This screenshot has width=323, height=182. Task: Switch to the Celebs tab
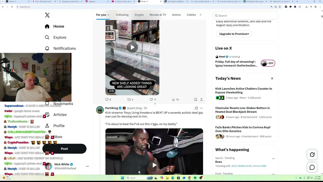191,15
